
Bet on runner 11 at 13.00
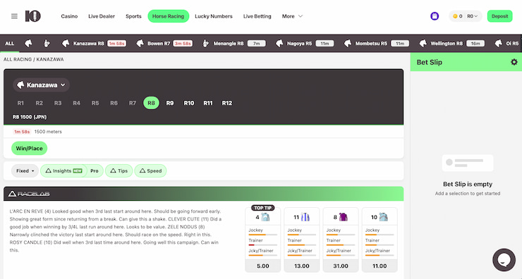coord(302,266)
